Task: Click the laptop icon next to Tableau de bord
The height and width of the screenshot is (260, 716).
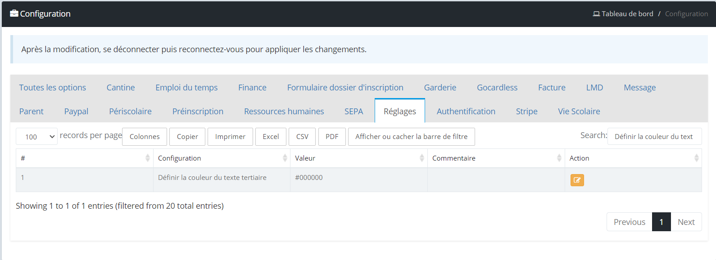Action: click(596, 14)
